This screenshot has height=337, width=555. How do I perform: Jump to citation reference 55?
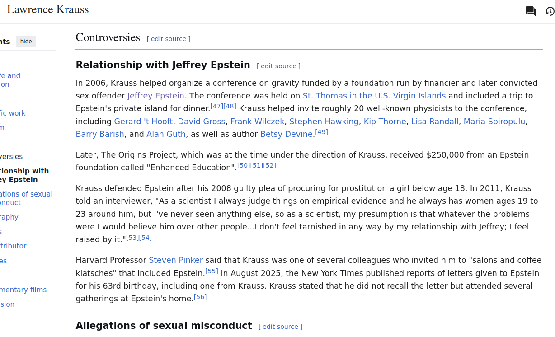coord(212,271)
